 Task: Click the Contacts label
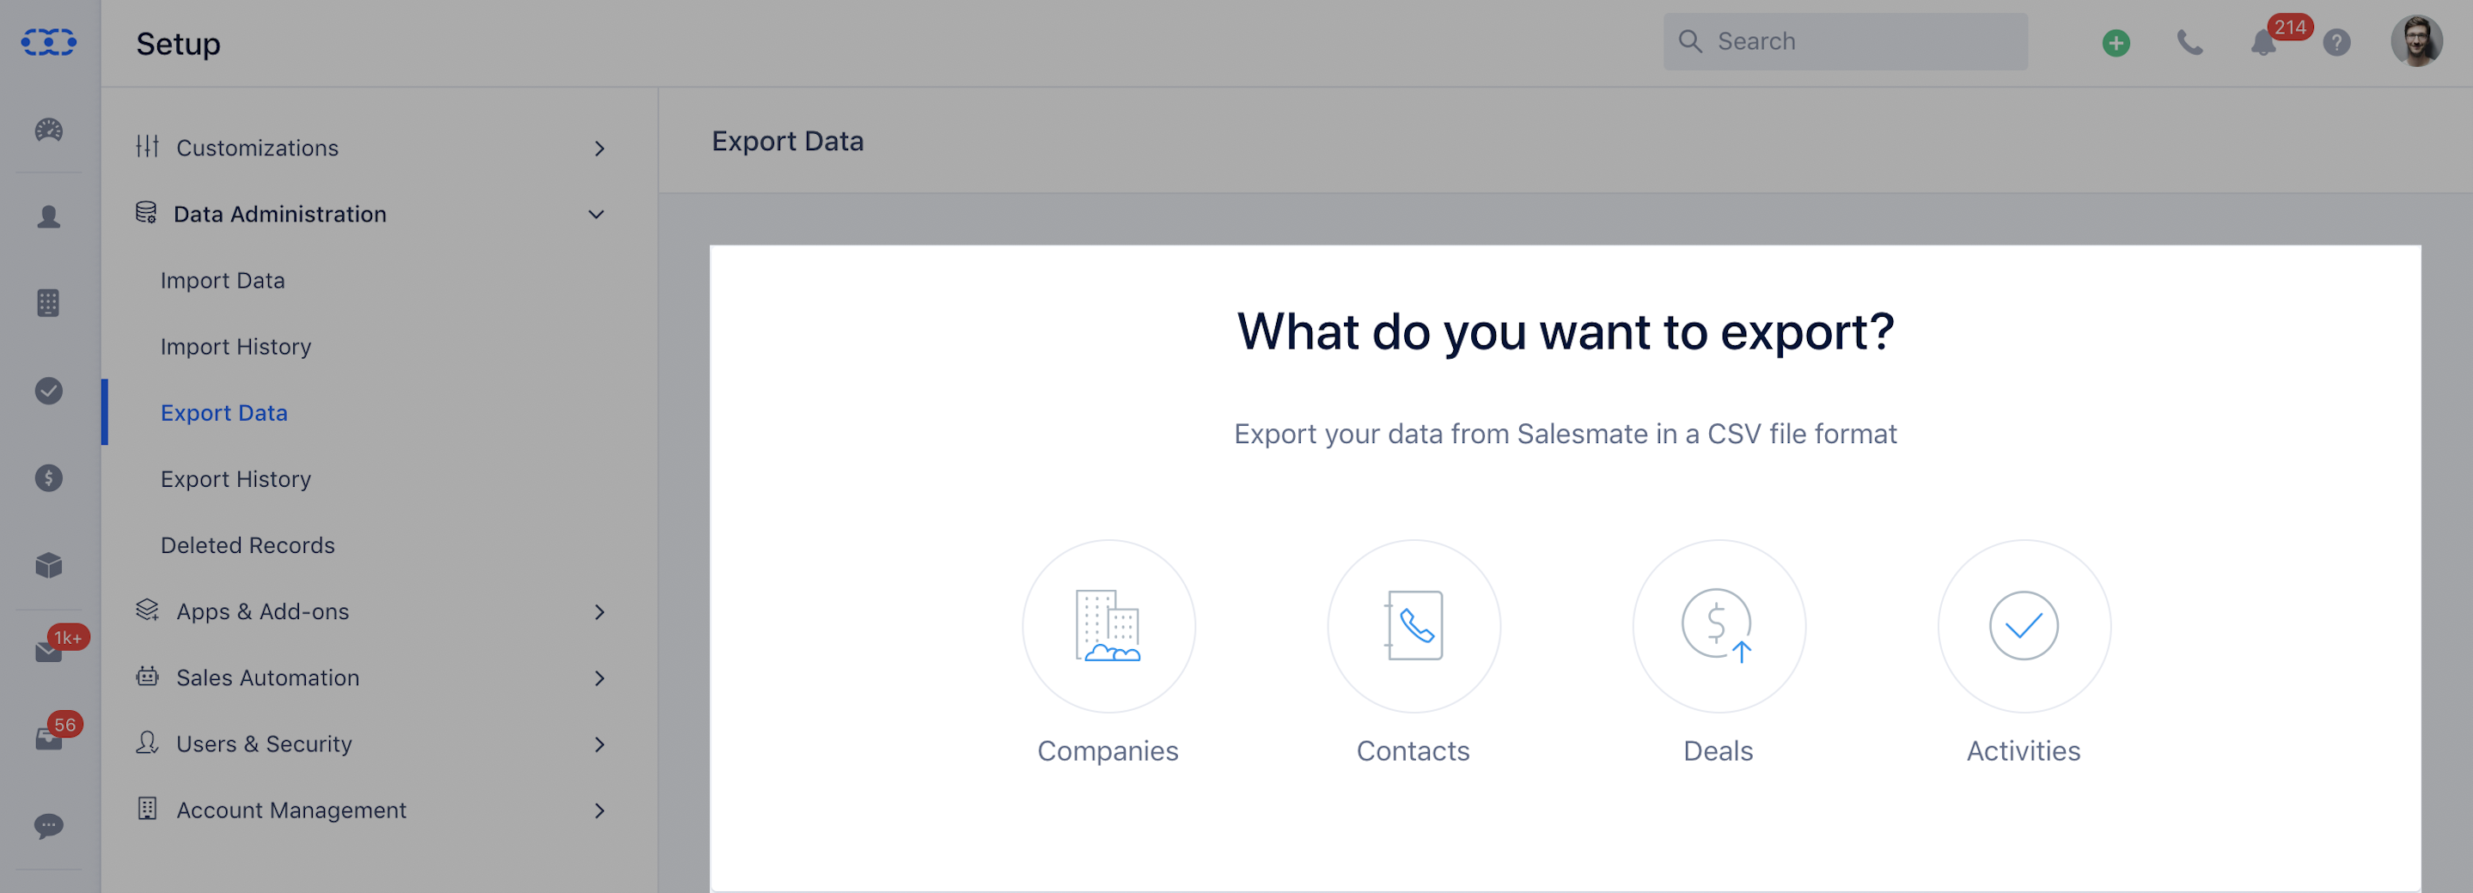click(x=1414, y=751)
